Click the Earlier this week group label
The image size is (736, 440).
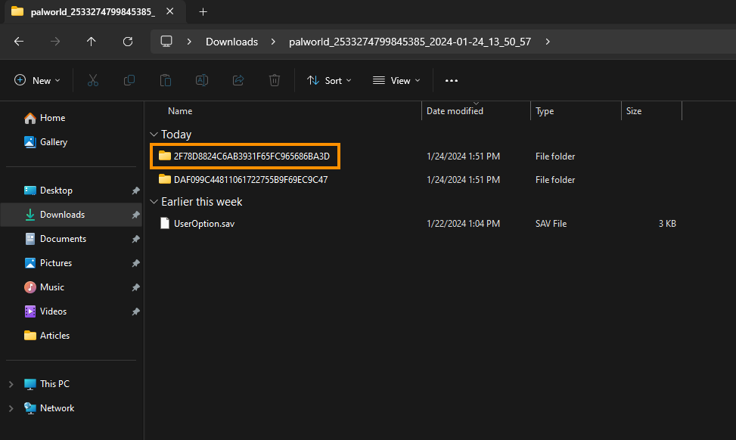point(202,202)
